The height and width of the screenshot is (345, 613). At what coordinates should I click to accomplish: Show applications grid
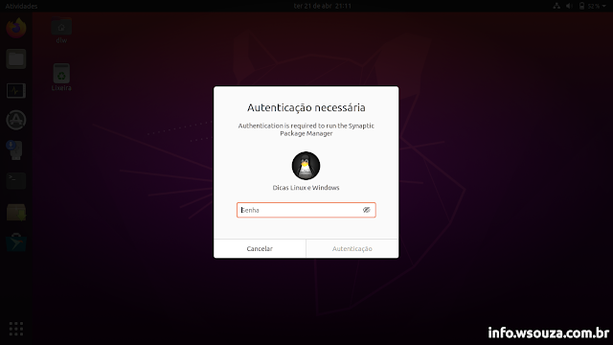[x=16, y=329]
